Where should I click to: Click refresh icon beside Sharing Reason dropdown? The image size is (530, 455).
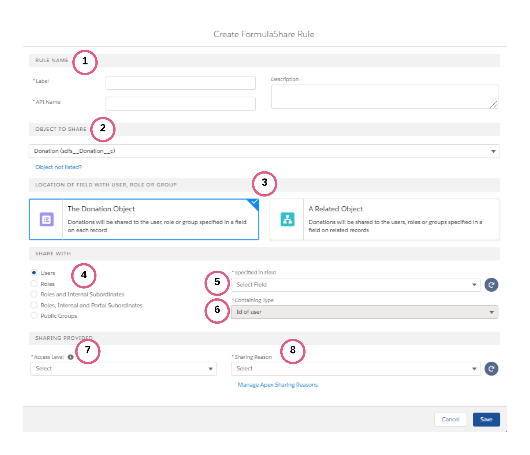(x=491, y=369)
